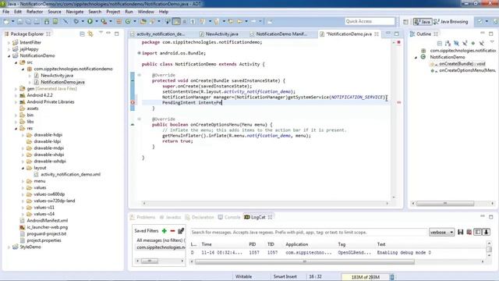Click the editor horizontal scrollbar
Screen dimensions: 499x281
point(265,203)
